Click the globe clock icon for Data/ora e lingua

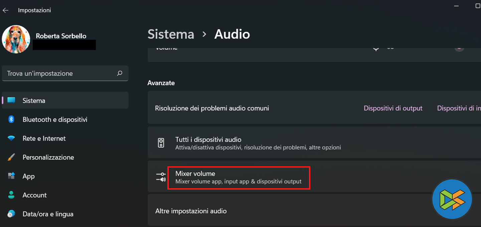click(x=11, y=214)
